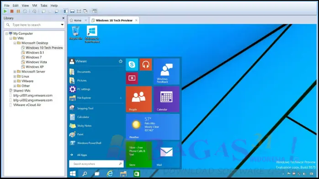Open the Windows Feedback tile
The height and width of the screenshot is (179, 319).
click(x=166, y=71)
